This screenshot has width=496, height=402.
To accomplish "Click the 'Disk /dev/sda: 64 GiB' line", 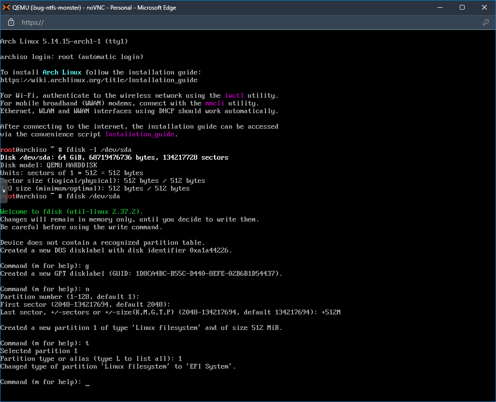I will tap(114, 157).
